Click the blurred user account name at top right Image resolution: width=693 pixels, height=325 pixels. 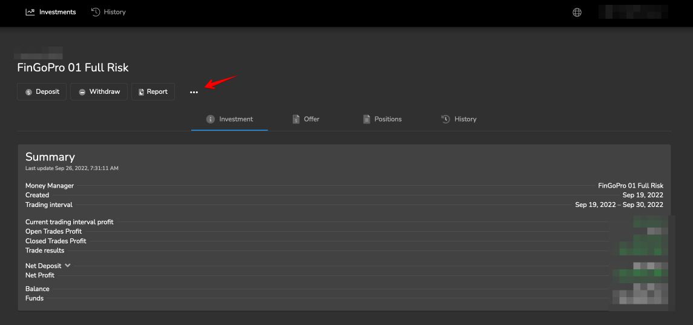633,12
